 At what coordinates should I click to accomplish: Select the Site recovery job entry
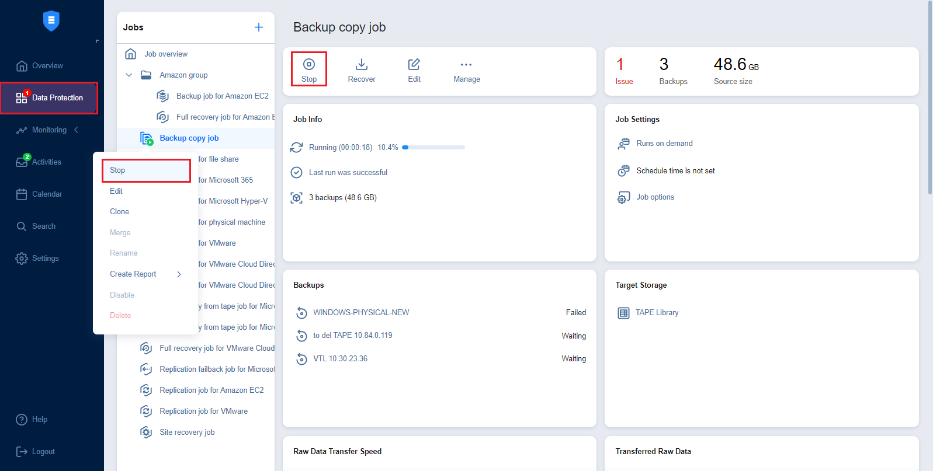[187, 432]
